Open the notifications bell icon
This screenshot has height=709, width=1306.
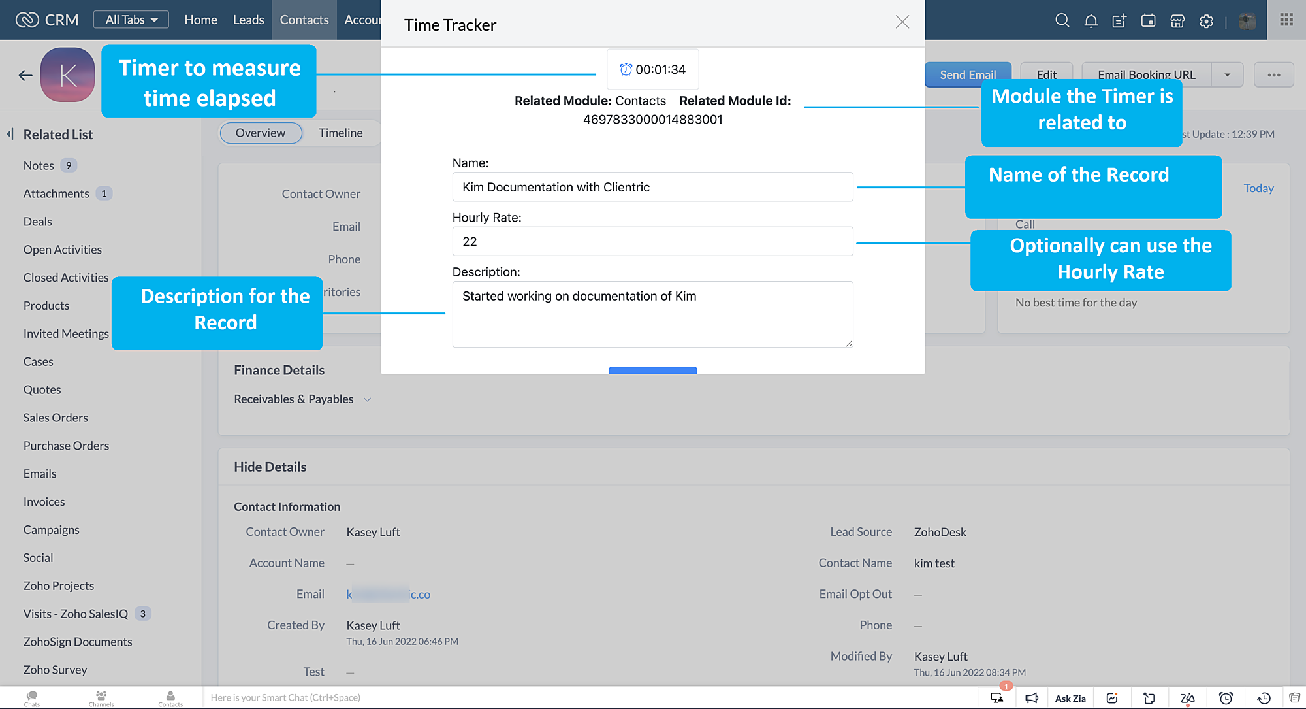pyautogui.click(x=1091, y=21)
